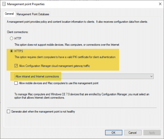The width and height of the screenshot is (164, 139).
Task: Check Generate alert when management point not healthy
Action: click(8, 111)
